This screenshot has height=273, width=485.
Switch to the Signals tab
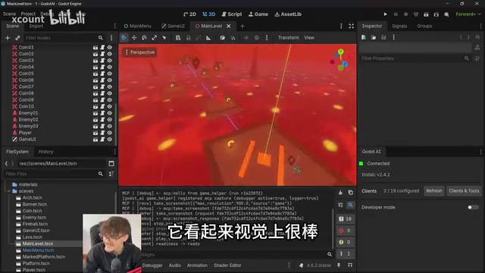pos(399,26)
